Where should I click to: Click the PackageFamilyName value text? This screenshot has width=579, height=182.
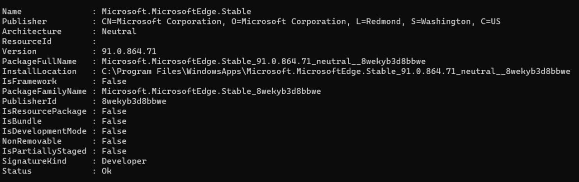click(x=211, y=91)
